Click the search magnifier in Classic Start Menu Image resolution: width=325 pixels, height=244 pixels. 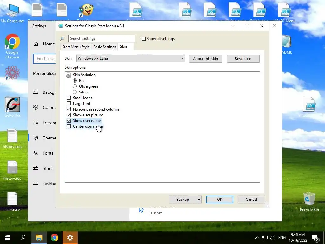pos(63,38)
